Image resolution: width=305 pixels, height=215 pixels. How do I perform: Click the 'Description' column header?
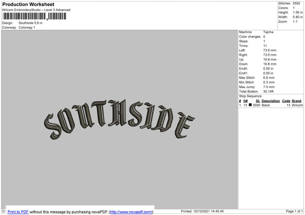[x=270, y=101]
